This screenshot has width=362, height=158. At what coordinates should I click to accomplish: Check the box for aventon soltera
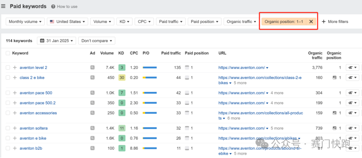pos(8,128)
